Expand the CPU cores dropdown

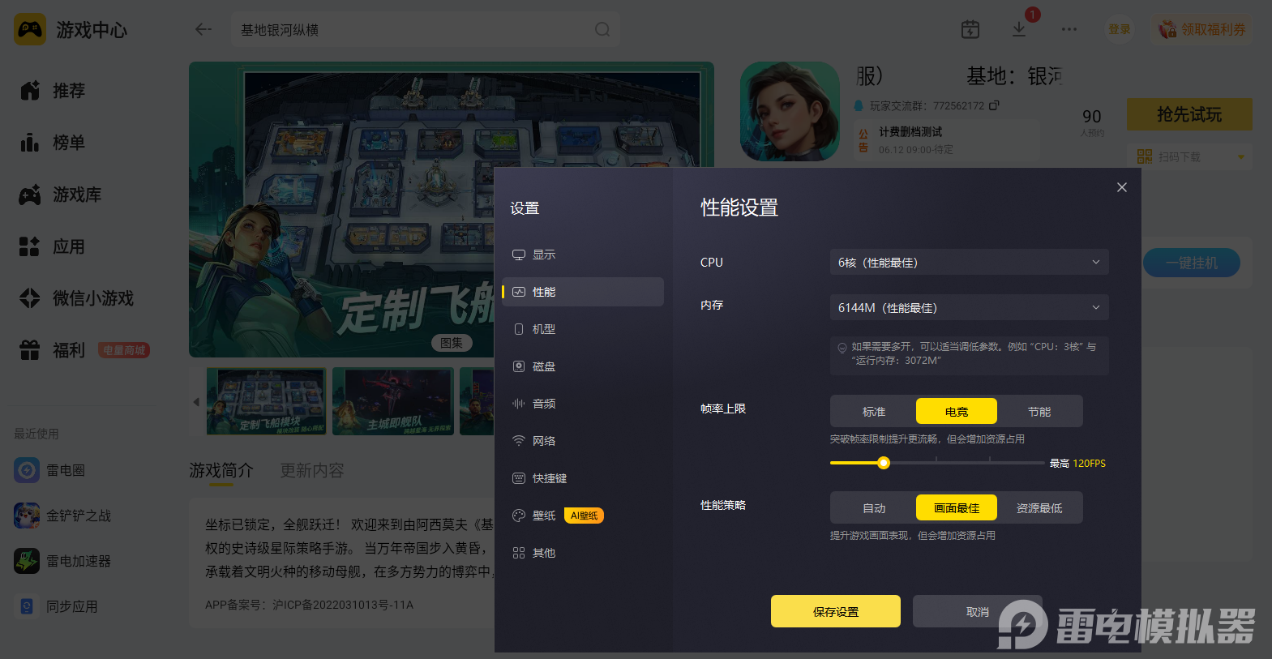969,263
